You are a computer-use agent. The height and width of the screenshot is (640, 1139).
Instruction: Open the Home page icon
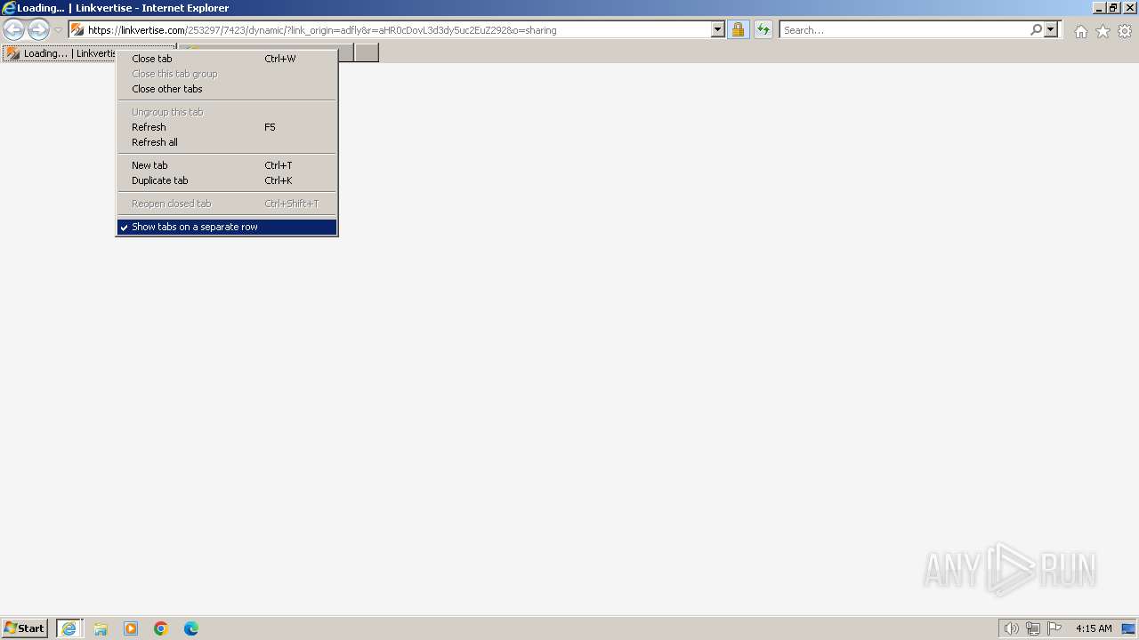pyautogui.click(x=1080, y=31)
